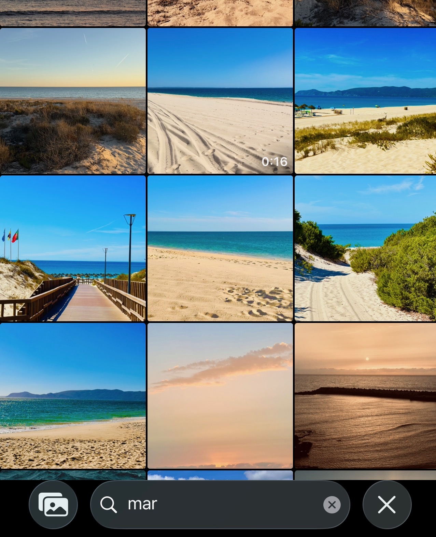This screenshot has height=537, width=436.
Task: Open the boardwalk with flags photo
Action: [73, 249]
